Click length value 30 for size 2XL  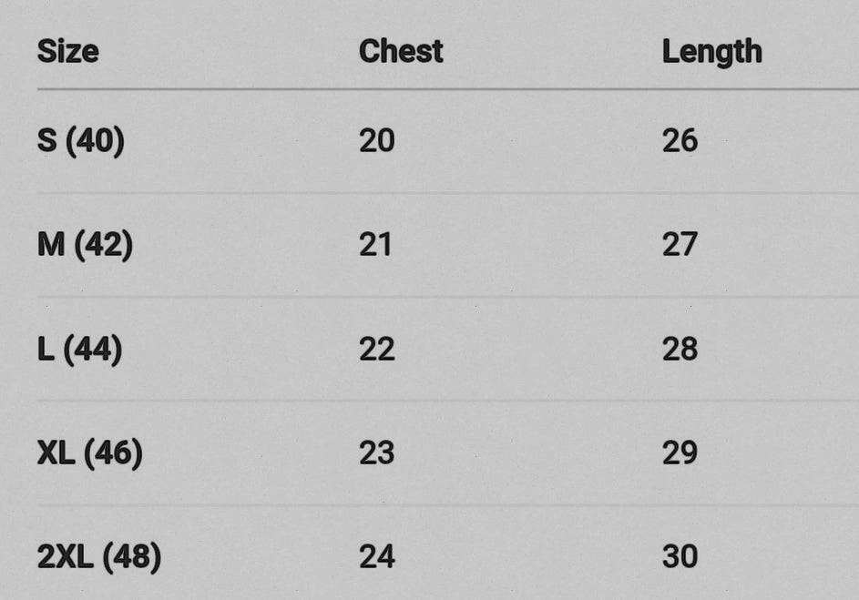[x=680, y=557]
